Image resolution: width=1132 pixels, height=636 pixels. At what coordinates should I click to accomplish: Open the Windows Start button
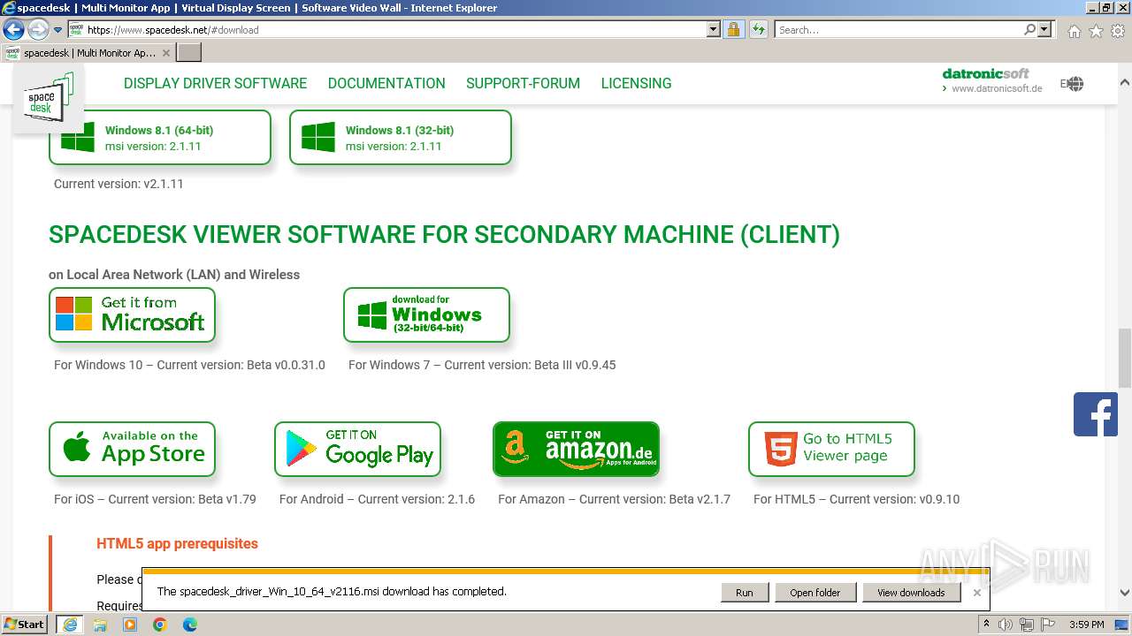[x=25, y=624]
